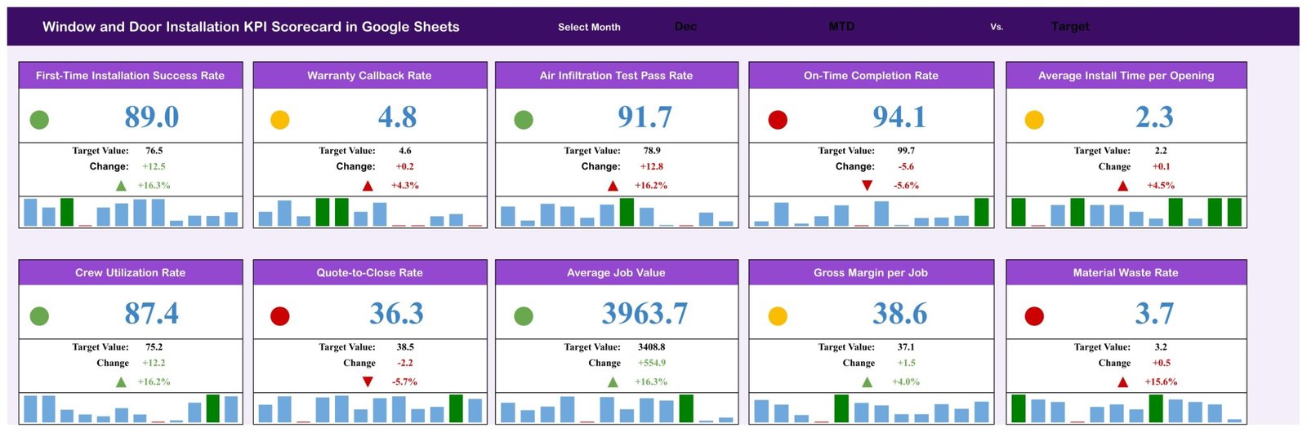Click the green up arrow beside +16.3% in Average Job Value
Screen dimensions: 1307x432
tap(613, 382)
